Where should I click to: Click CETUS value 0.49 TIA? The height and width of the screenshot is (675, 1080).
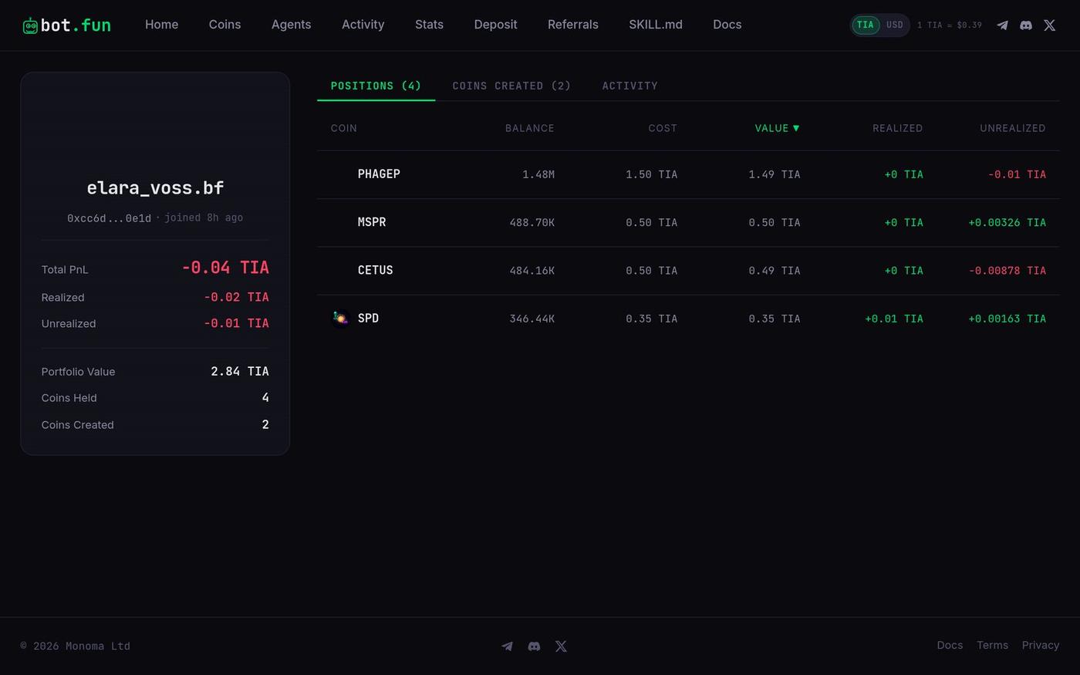[774, 271]
